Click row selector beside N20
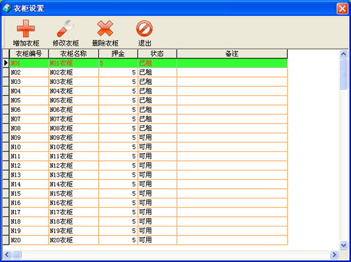Screen dimensions: 351x262 [x=6, y=240]
